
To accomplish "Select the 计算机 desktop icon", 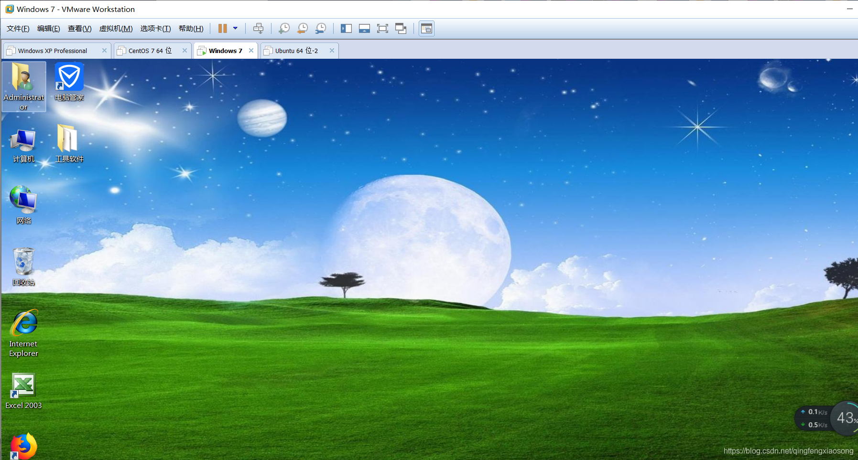I will 23,145.
